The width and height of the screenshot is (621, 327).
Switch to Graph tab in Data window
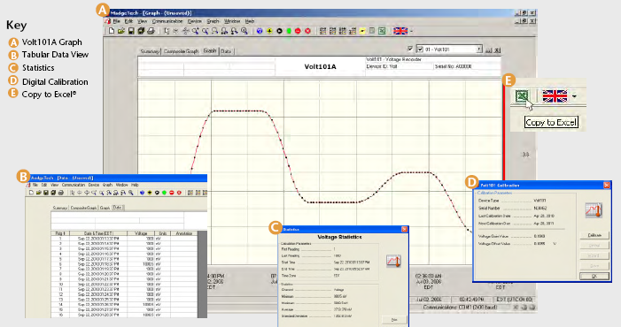click(105, 208)
